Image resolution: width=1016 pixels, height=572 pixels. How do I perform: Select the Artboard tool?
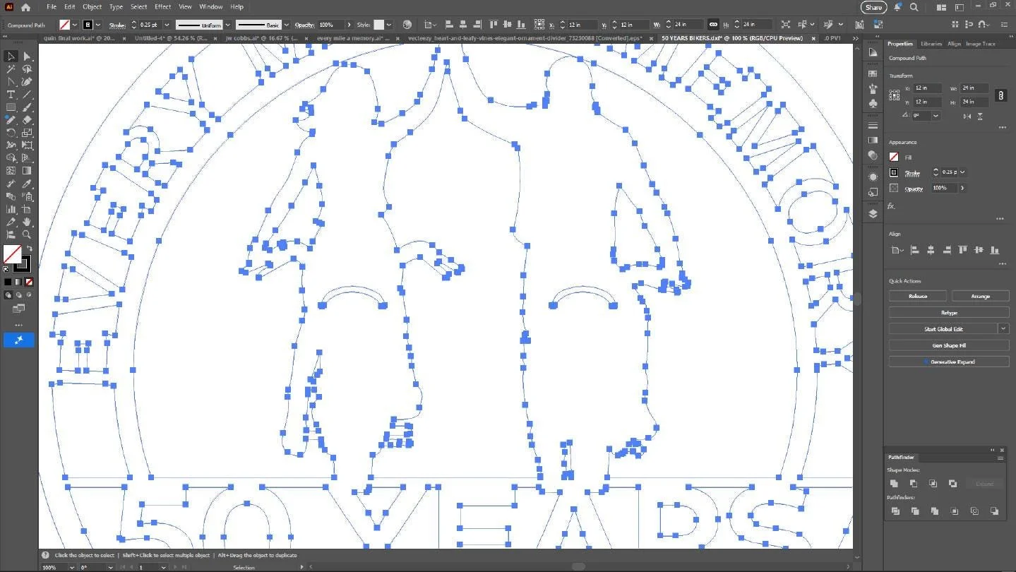pyautogui.click(x=27, y=209)
